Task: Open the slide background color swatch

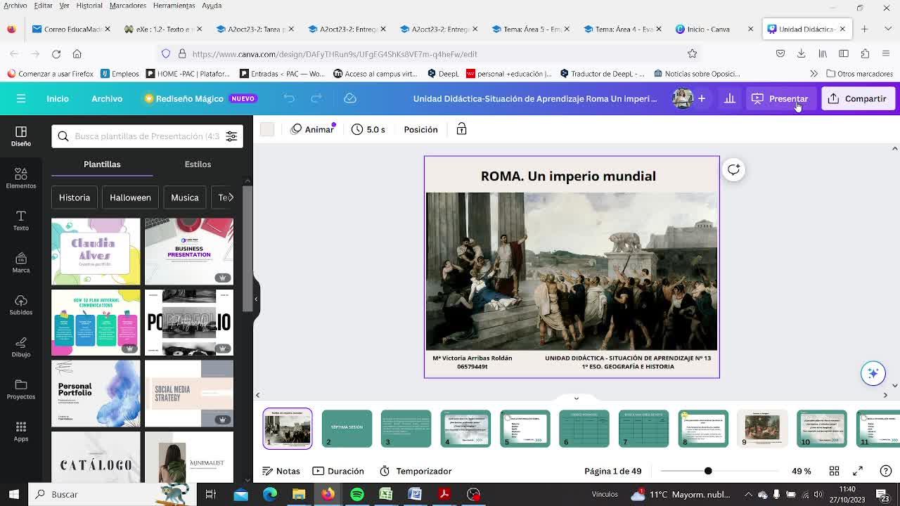Action: [x=267, y=129]
